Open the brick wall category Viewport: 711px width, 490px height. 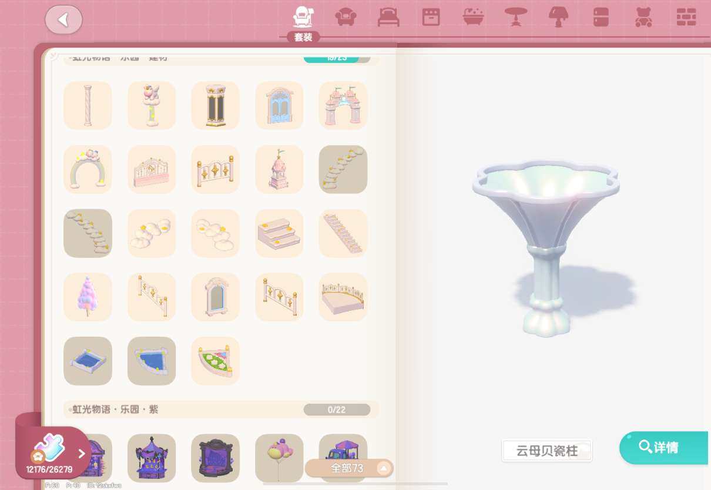(686, 17)
